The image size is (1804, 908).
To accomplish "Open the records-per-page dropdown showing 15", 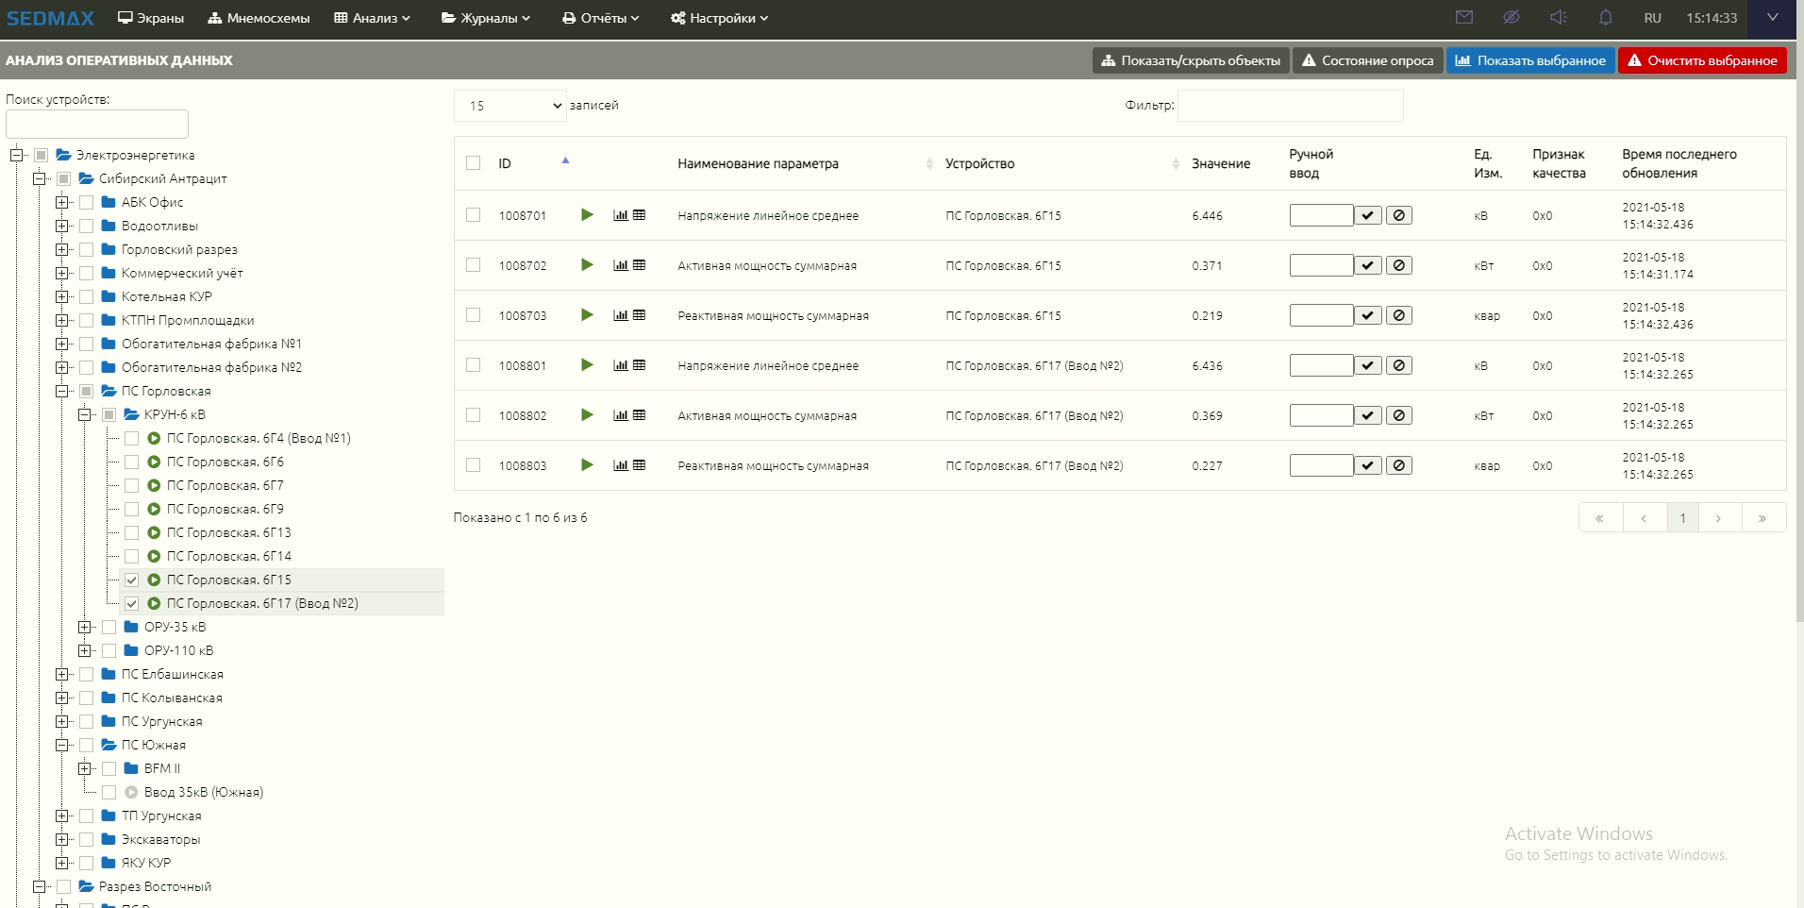I will [510, 106].
